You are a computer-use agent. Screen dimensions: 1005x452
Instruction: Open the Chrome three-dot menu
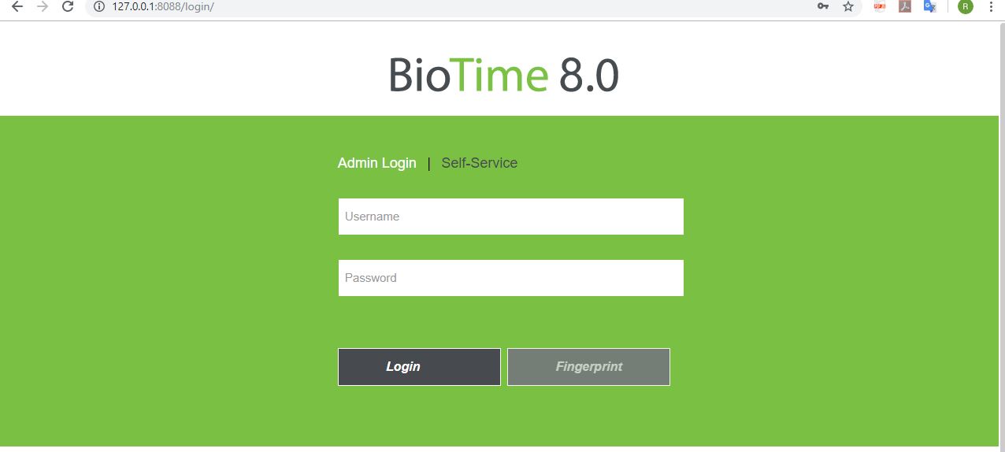point(991,6)
